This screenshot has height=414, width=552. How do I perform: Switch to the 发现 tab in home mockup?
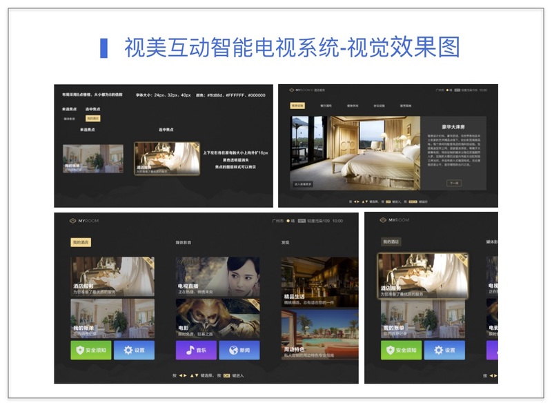285,243
